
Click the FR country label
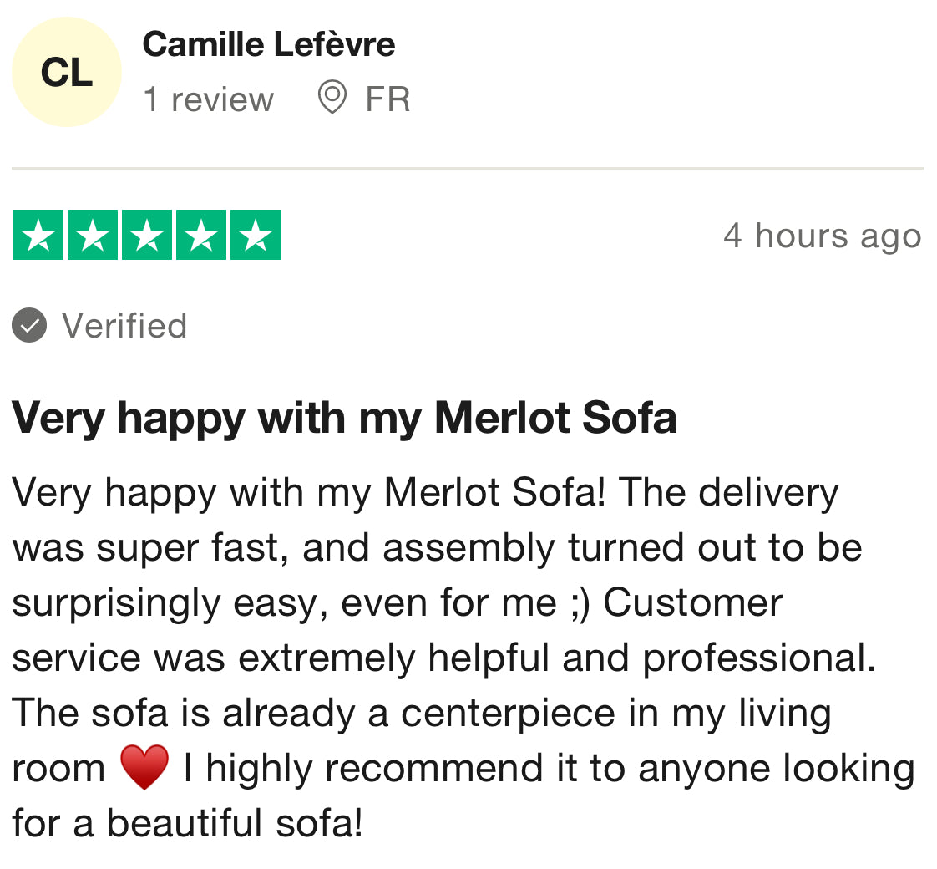[387, 99]
